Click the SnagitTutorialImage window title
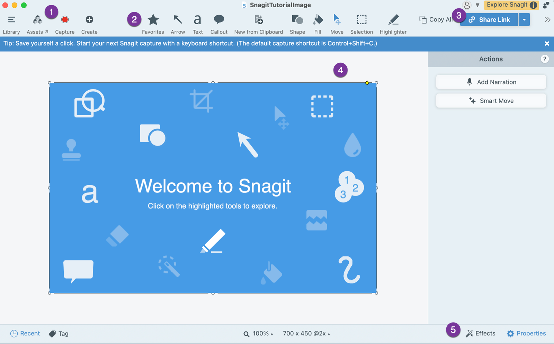 (280, 5)
